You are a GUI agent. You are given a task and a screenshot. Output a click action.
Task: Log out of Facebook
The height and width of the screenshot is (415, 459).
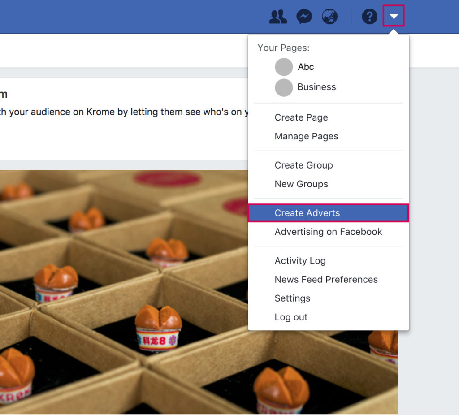pos(291,317)
